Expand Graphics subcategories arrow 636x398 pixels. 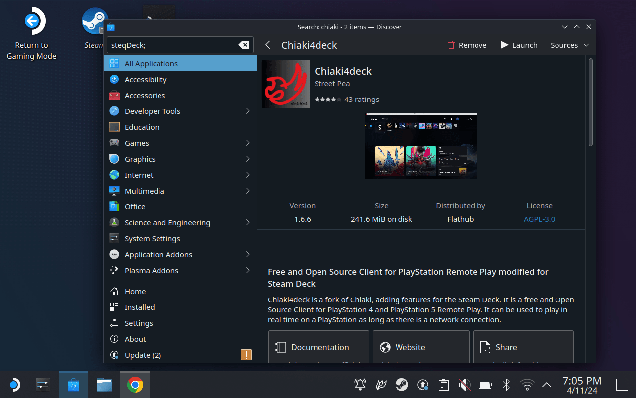248,159
